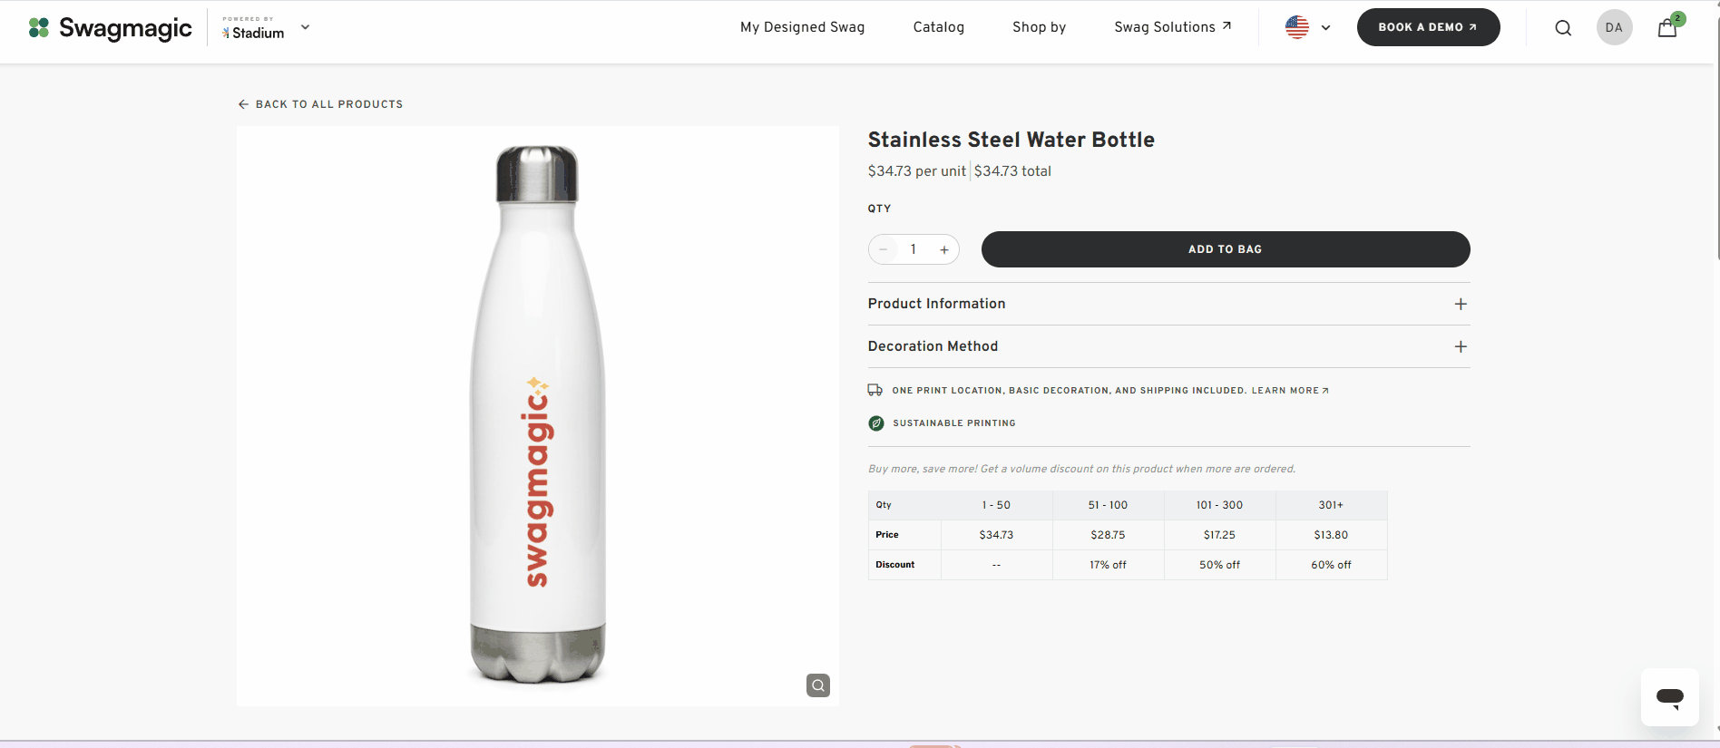Go to My Designed Swag
Image resolution: width=1720 pixels, height=748 pixels.
point(803,27)
